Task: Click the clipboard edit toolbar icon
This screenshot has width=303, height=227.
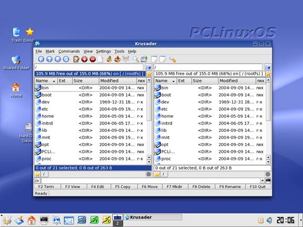Action: tap(76, 59)
